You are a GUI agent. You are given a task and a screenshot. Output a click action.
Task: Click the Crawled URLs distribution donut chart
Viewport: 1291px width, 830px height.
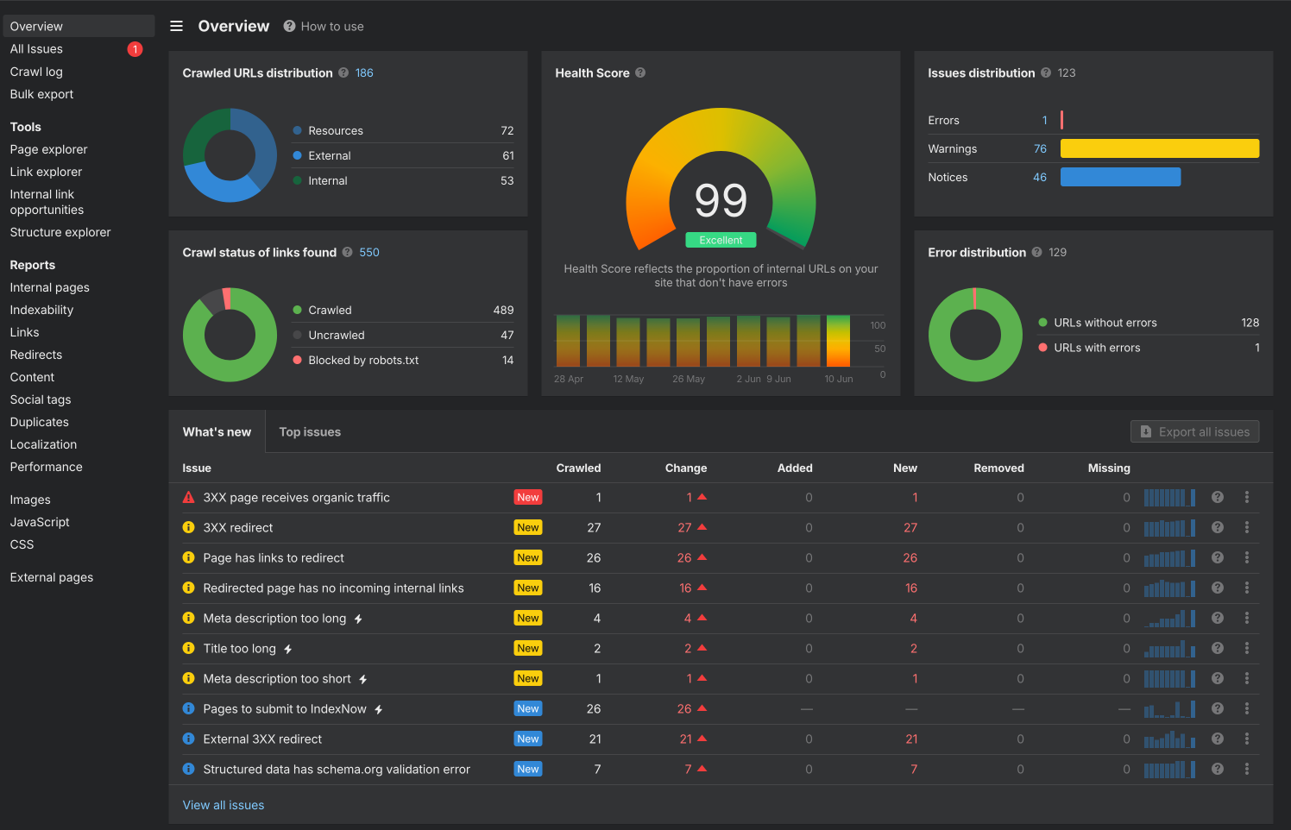tap(230, 155)
